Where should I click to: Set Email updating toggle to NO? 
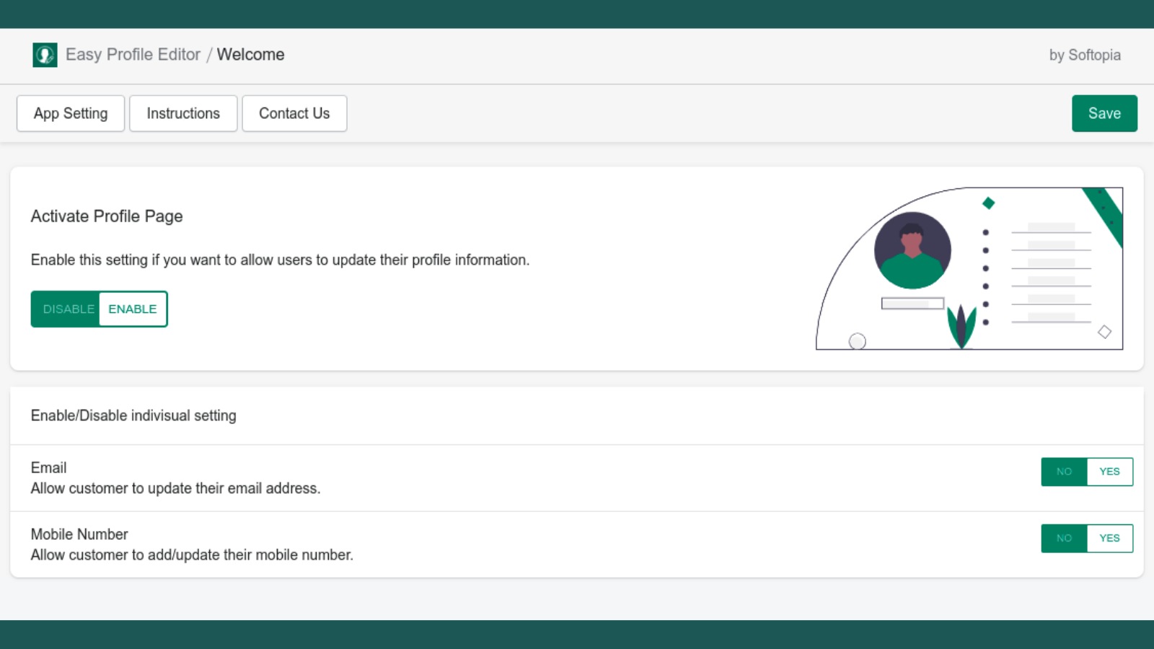click(1063, 472)
